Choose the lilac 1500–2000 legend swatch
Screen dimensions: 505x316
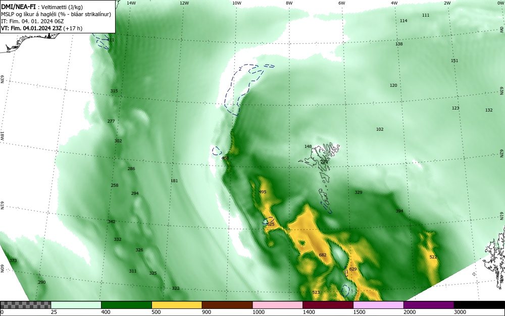(x=378, y=305)
